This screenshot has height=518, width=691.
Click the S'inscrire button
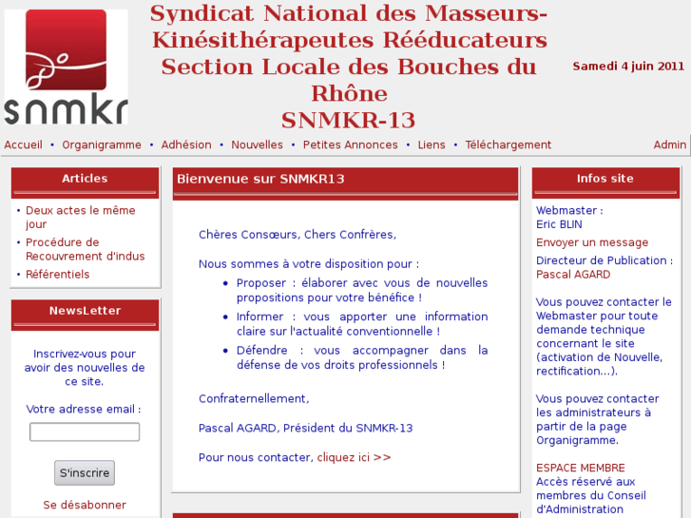tap(85, 472)
